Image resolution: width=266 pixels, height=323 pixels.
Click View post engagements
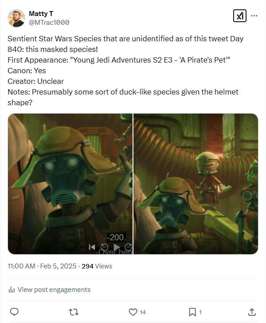pos(54,290)
